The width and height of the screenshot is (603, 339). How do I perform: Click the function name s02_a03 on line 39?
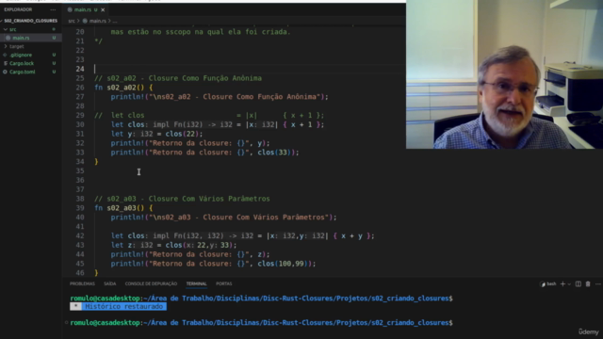pyautogui.click(x=122, y=208)
